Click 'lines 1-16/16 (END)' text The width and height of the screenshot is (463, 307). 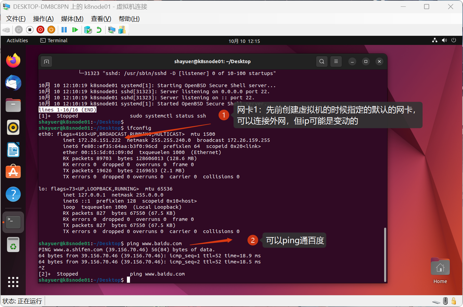68,110
